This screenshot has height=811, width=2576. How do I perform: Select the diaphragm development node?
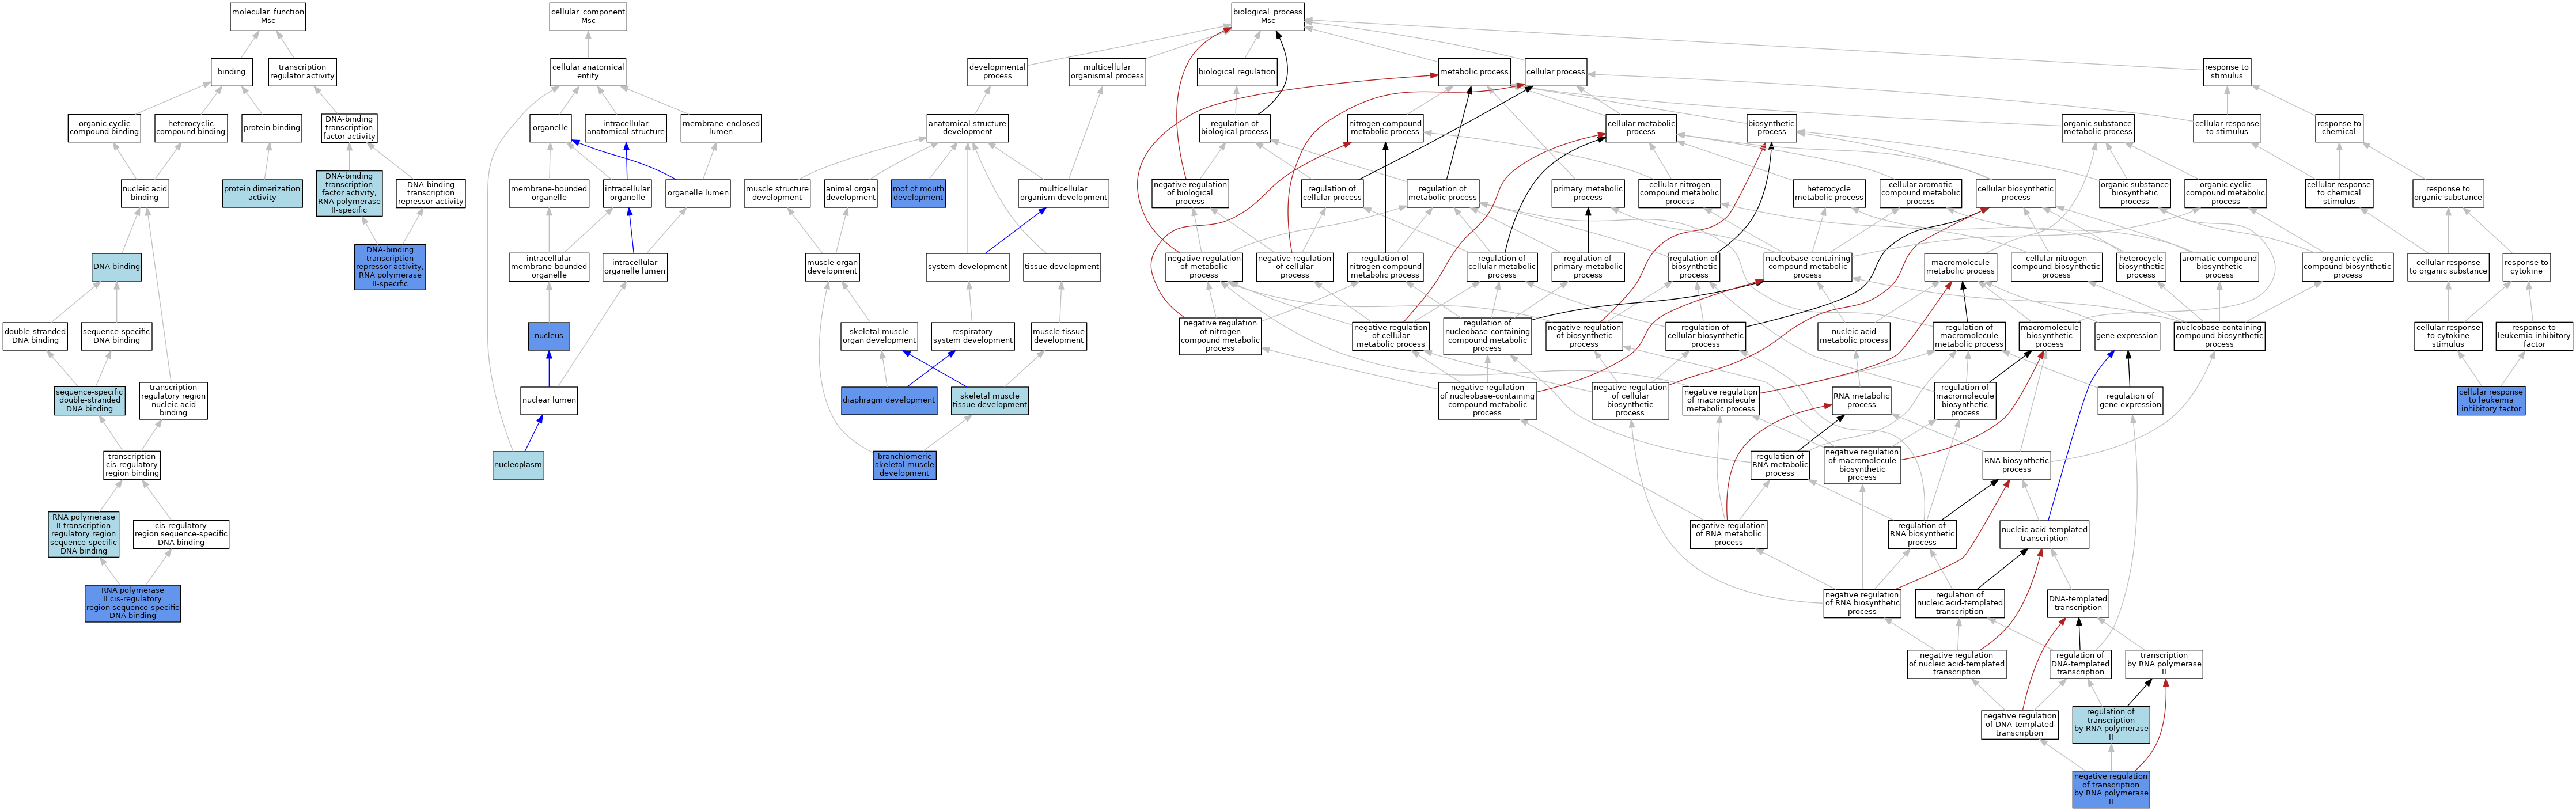[888, 401]
